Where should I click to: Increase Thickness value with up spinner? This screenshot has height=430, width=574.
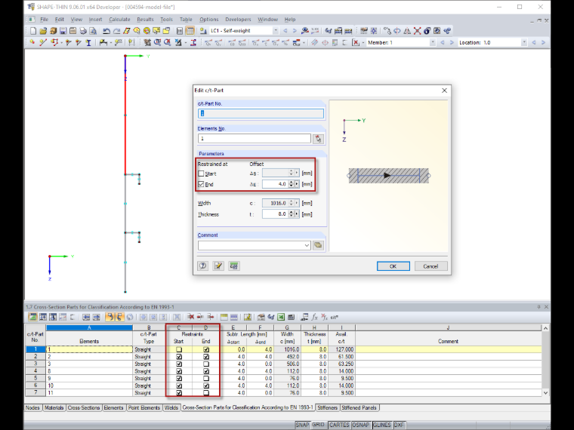(x=291, y=213)
